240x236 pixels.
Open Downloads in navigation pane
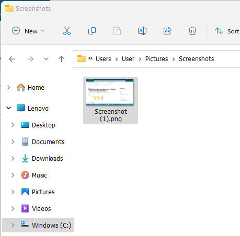click(48, 159)
